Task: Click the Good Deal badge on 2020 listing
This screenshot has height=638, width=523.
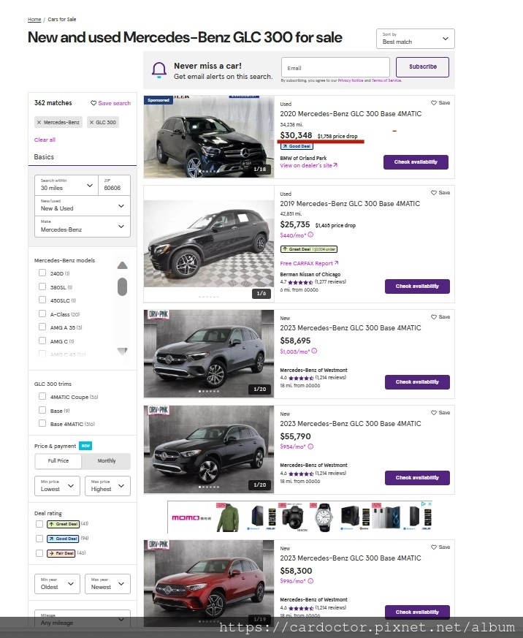Action: tap(297, 146)
